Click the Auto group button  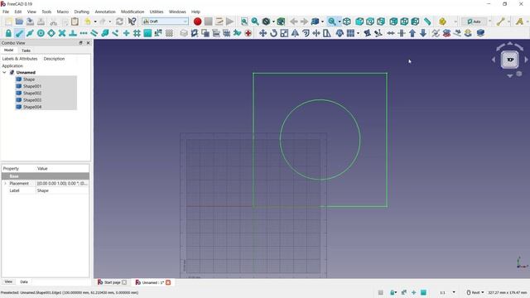coord(475,22)
